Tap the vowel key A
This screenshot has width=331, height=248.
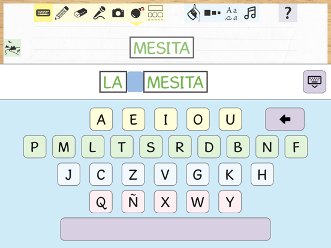(101, 119)
